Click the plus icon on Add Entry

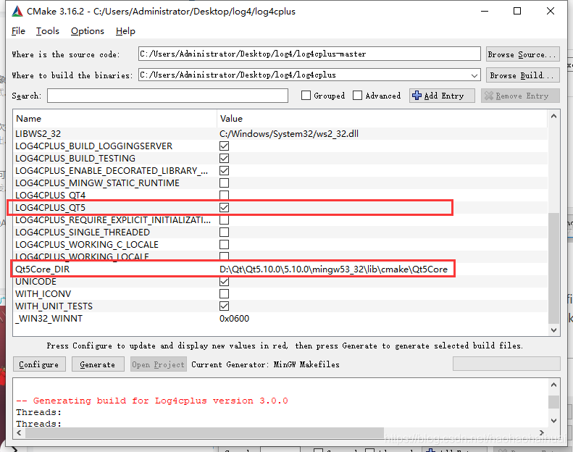[417, 96]
